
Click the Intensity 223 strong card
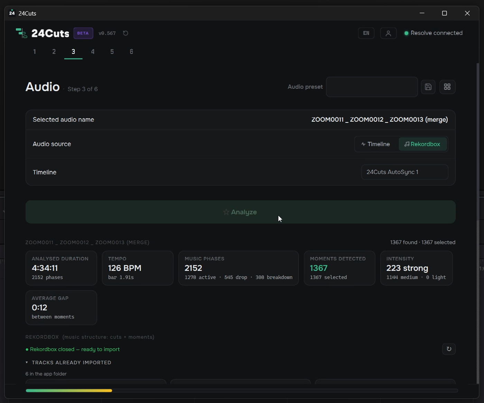[x=416, y=268]
